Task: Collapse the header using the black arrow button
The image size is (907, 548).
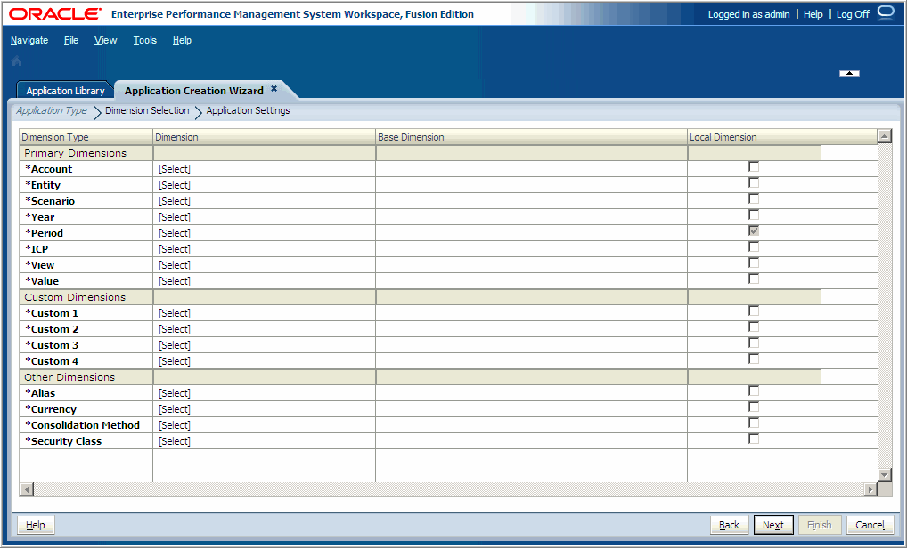Action: point(848,73)
